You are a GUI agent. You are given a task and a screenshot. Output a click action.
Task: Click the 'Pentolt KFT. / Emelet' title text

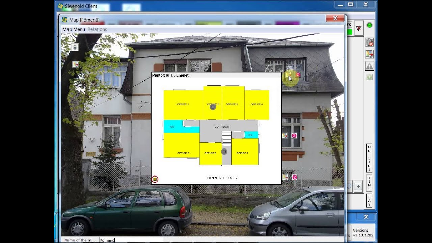170,75
